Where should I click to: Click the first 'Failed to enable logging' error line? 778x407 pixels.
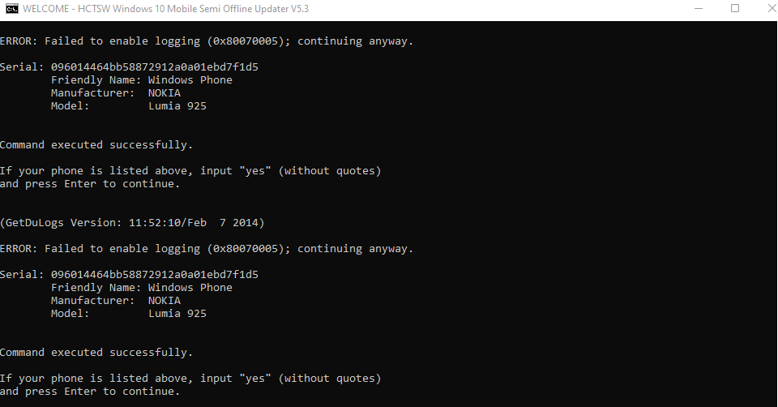pyautogui.click(x=206, y=41)
